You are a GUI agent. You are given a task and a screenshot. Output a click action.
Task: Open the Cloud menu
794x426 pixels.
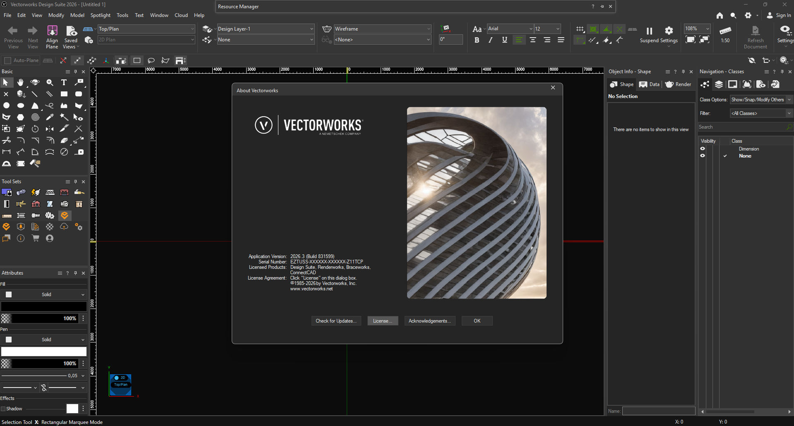click(181, 15)
